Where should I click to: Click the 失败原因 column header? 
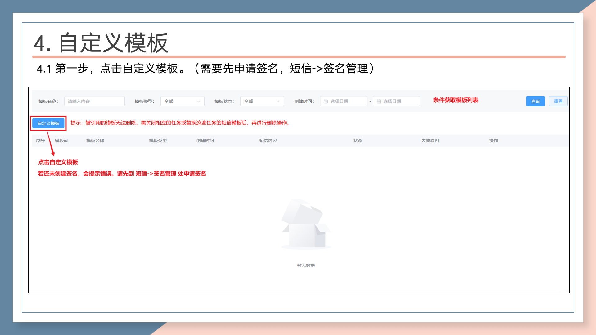pos(430,141)
